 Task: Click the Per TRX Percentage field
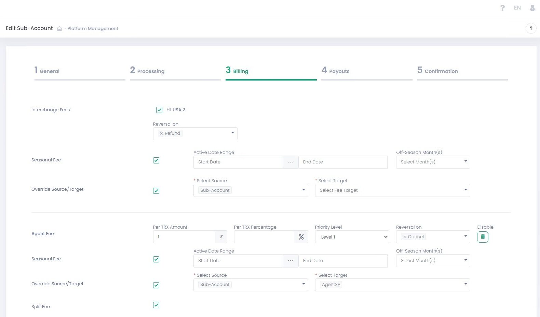(x=264, y=237)
